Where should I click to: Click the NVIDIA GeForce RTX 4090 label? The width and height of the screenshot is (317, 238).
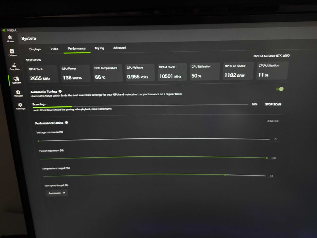[x=271, y=56]
